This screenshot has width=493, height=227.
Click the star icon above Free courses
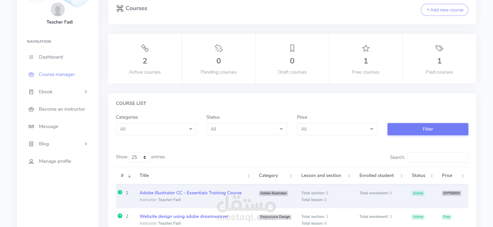(366, 48)
